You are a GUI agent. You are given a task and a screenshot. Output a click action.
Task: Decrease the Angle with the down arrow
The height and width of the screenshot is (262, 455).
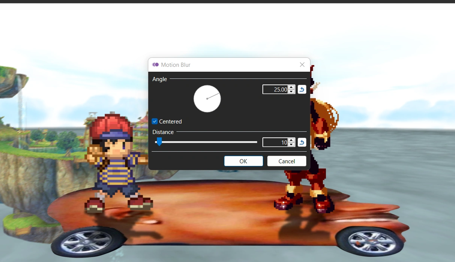point(291,92)
